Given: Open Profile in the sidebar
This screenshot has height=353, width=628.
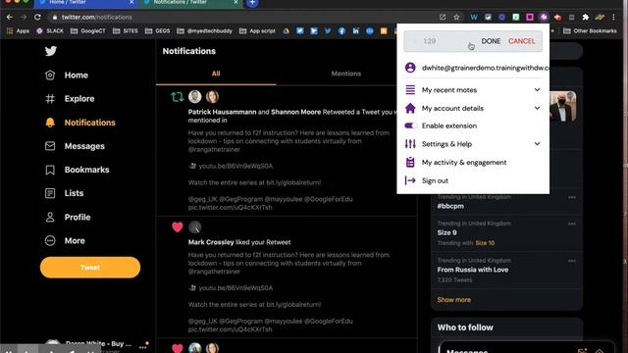Looking at the screenshot, I should pos(68,217).
